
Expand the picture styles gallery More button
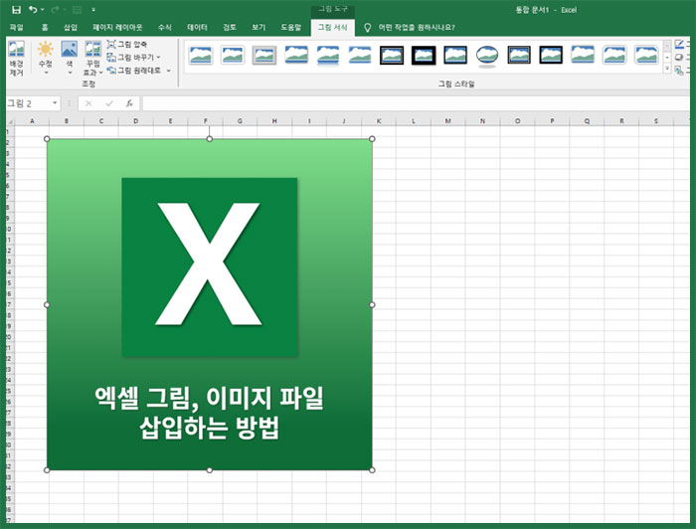[667, 69]
